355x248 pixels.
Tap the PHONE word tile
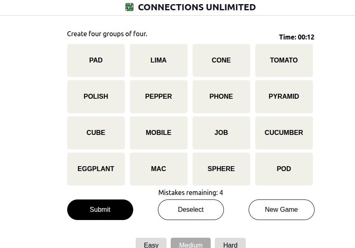tap(221, 96)
